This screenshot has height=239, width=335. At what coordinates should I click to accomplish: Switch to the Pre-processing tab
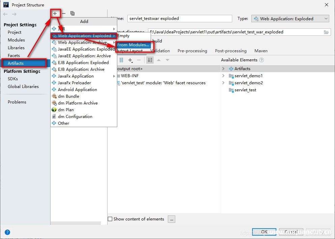[x=192, y=51]
